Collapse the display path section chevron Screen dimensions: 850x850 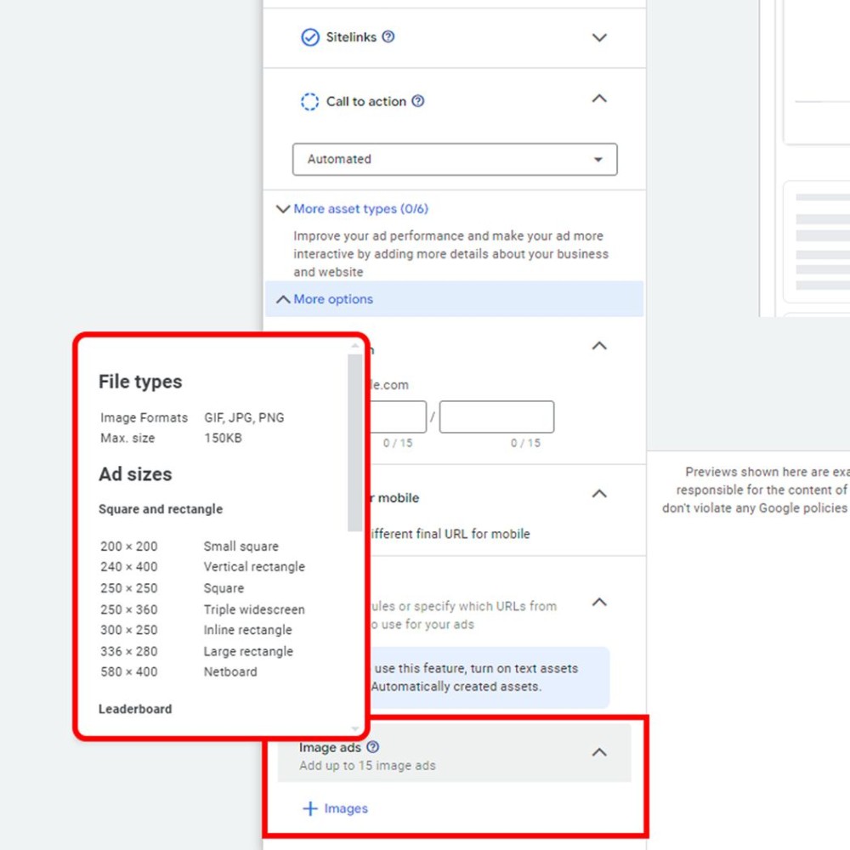[x=599, y=346]
